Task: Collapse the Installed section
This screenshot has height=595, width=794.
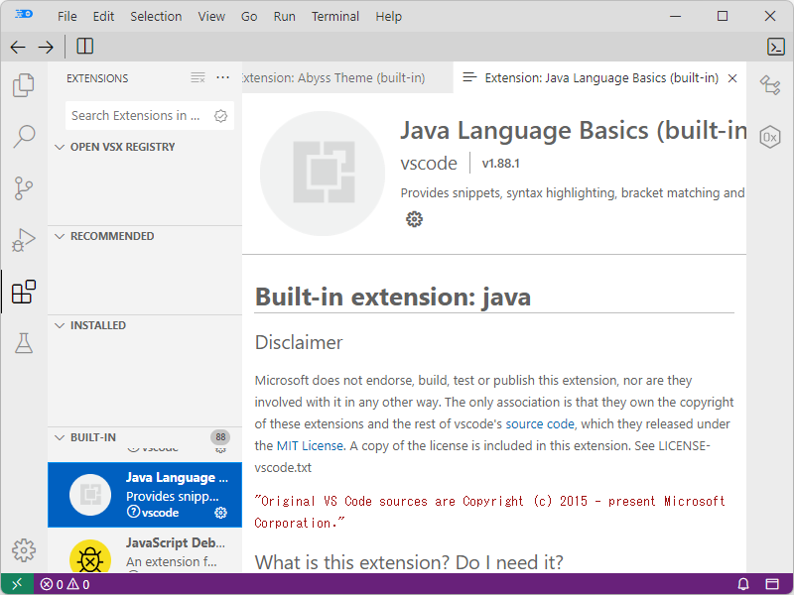Action: 60,325
